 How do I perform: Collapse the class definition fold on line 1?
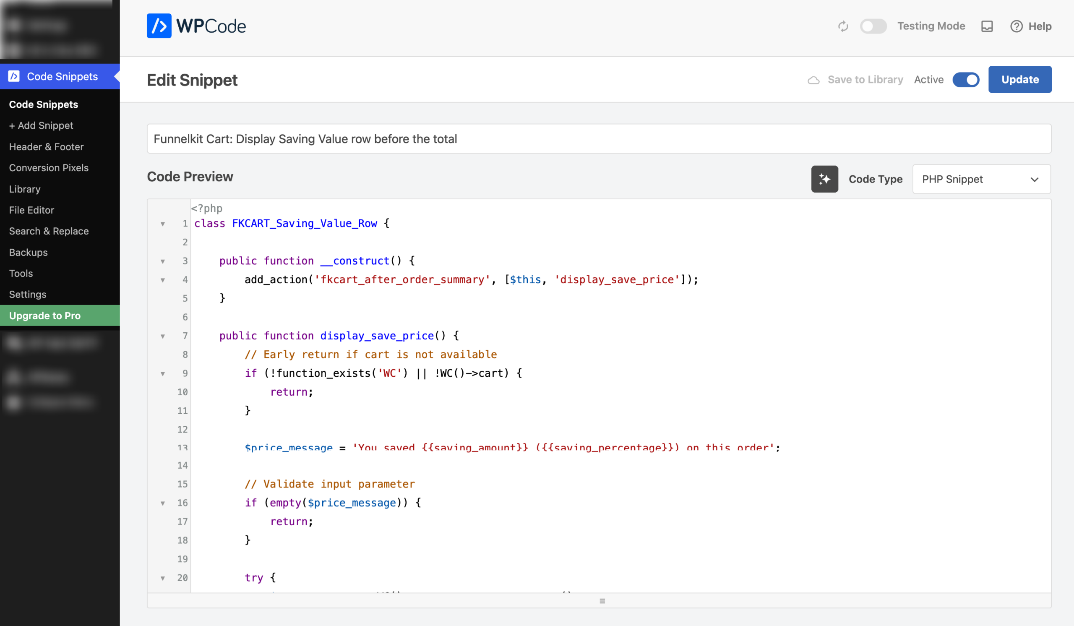point(163,223)
